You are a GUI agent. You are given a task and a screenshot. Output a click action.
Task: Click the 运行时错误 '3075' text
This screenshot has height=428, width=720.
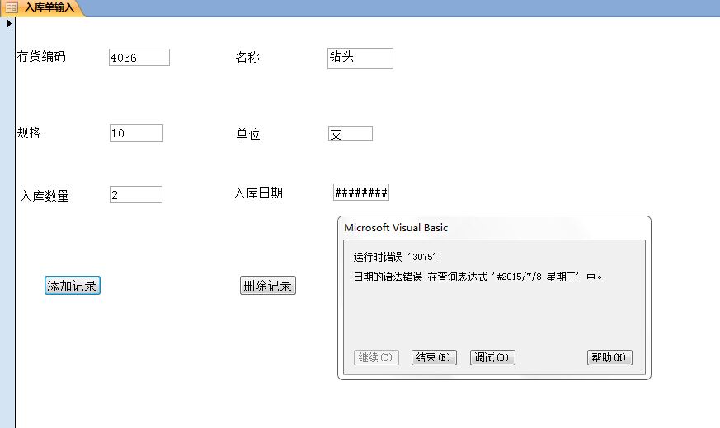398,257
